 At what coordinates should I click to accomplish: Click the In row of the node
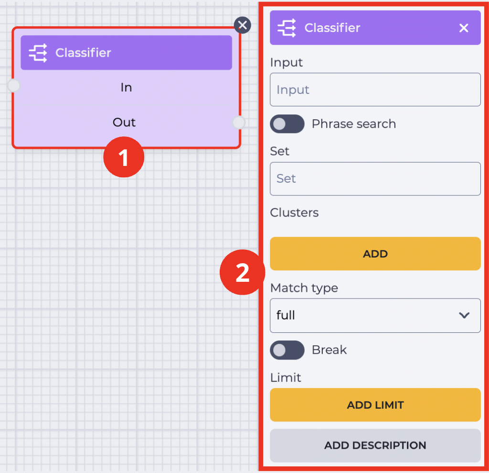click(x=126, y=88)
